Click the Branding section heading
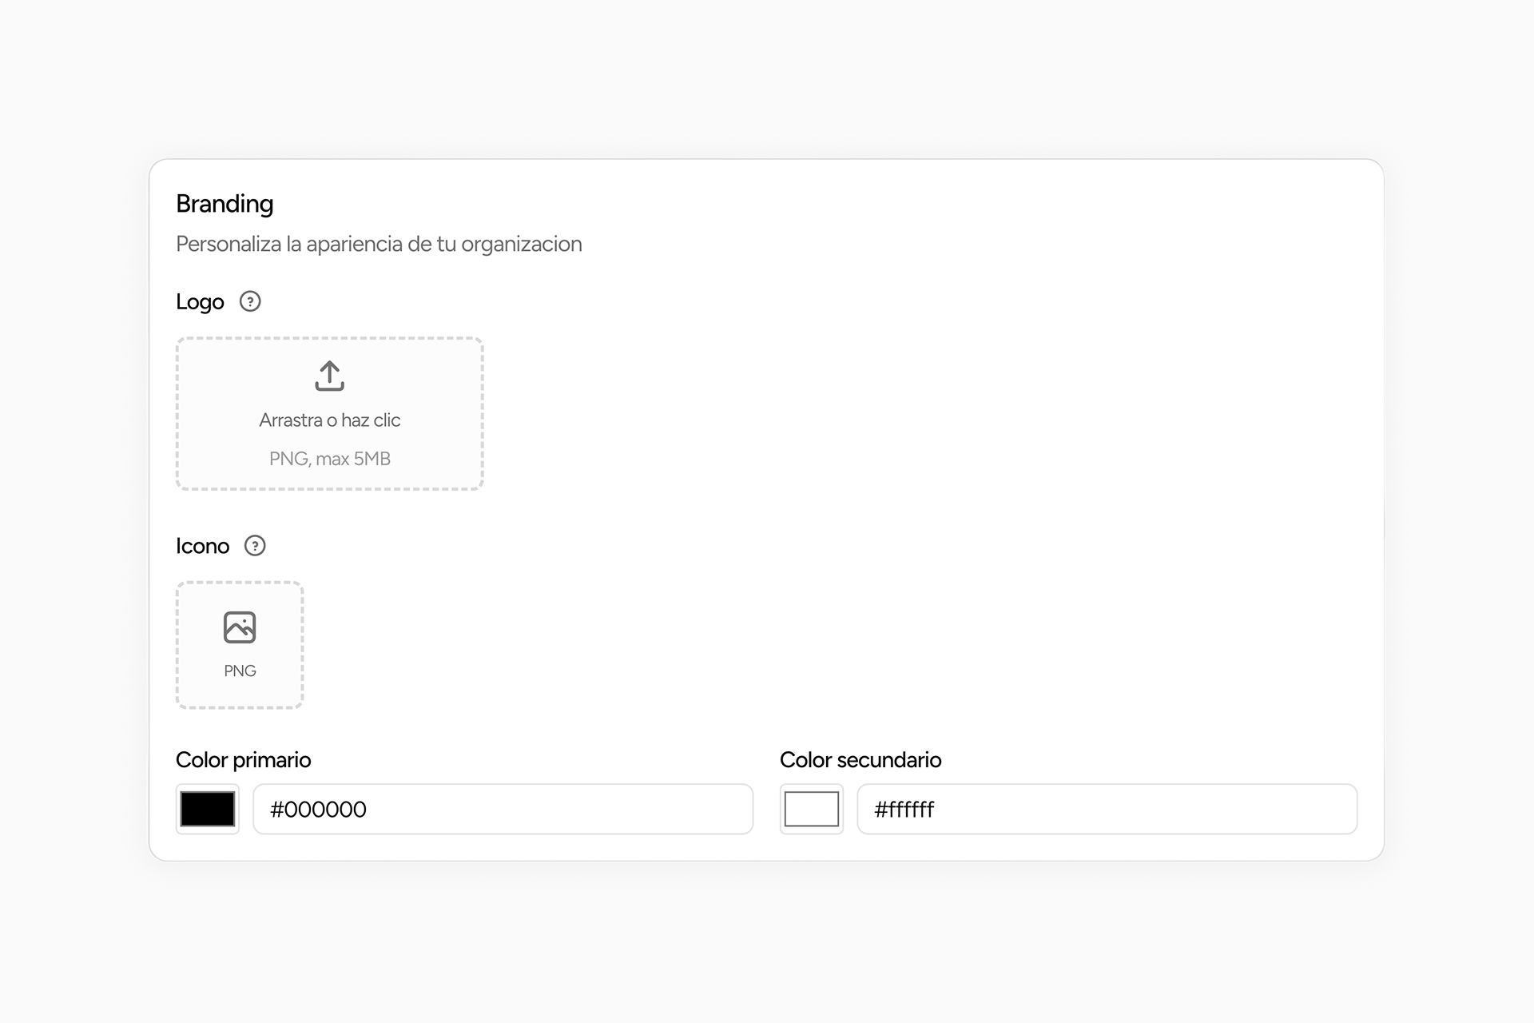The width and height of the screenshot is (1534, 1023). pos(225,204)
